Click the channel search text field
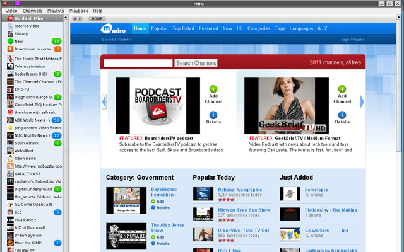This screenshot has width=404, height=252. 138,63
